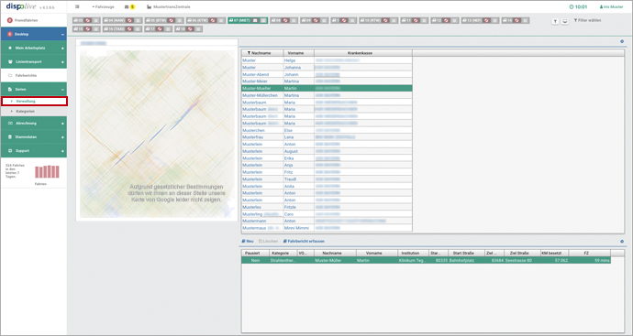This screenshot has height=336, width=633.
Task: Click the Löschen button above series table
Action: tap(269, 241)
